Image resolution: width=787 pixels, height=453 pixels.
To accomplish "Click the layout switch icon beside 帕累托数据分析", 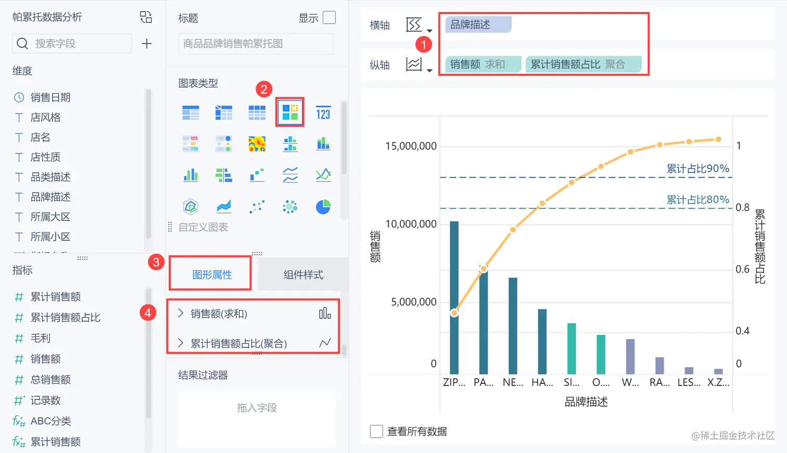I will coord(146,17).
